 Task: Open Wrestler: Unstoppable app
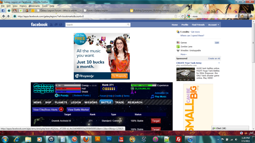point(191,51)
